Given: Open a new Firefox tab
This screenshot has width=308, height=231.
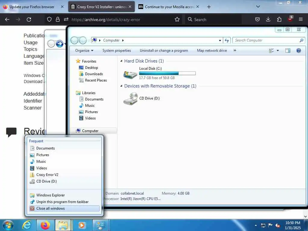Looking at the screenshot, I should click(209, 7).
